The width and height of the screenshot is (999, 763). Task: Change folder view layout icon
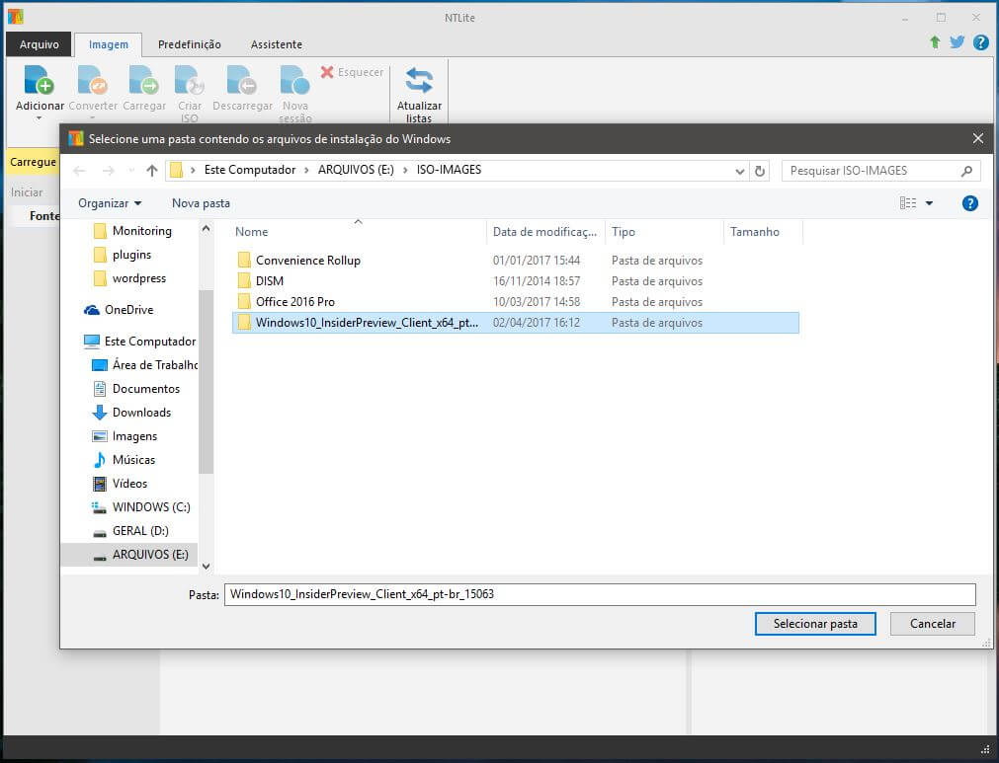click(x=908, y=203)
